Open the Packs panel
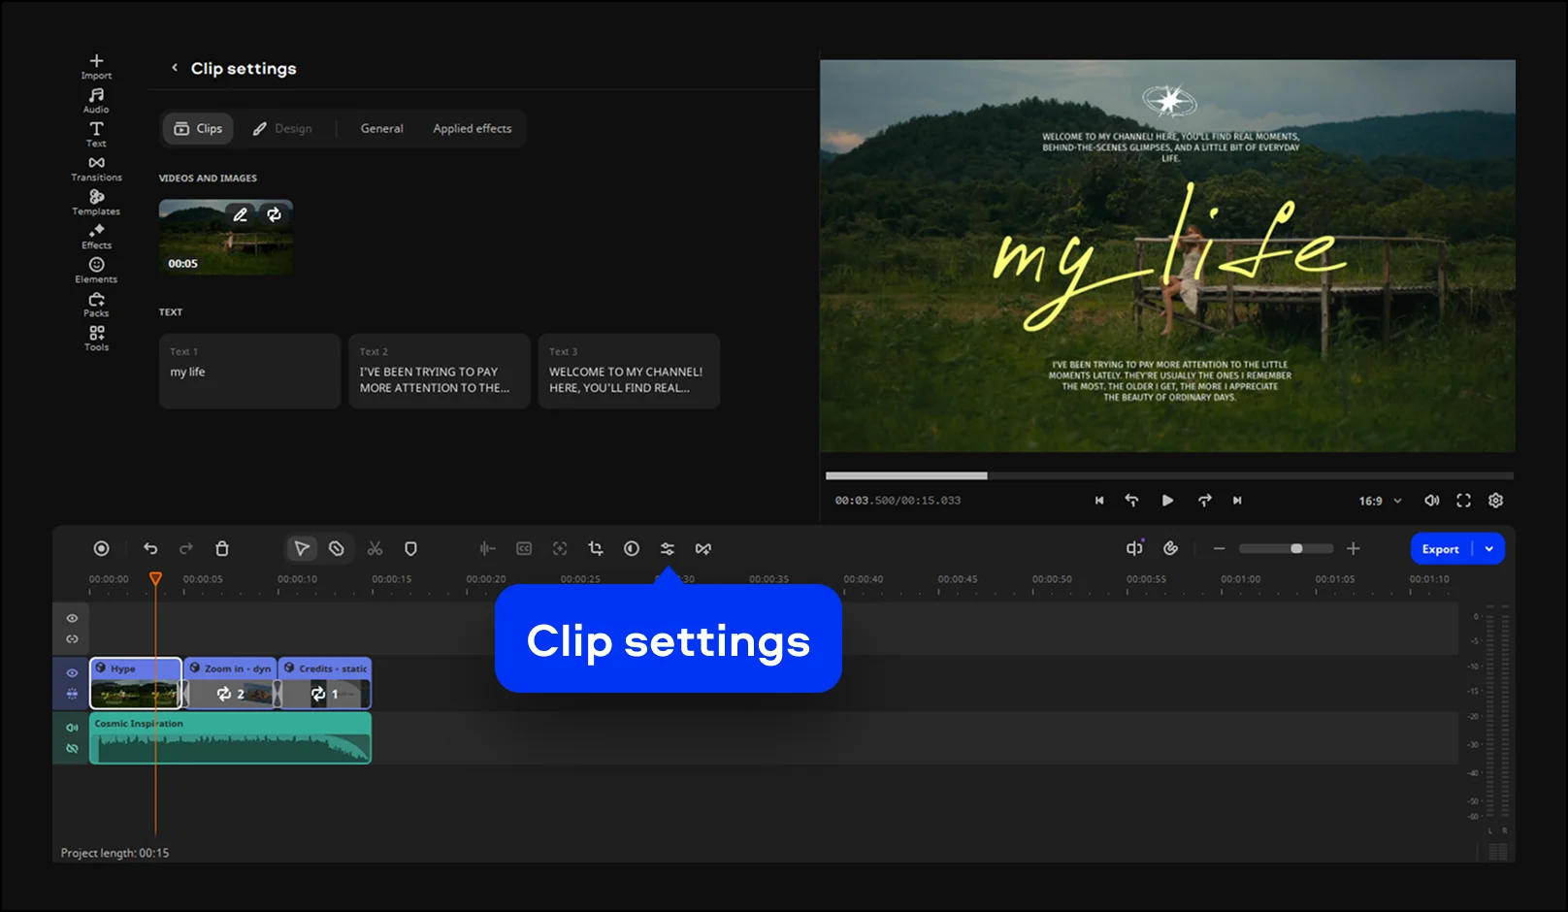1568x912 pixels. (96, 305)
